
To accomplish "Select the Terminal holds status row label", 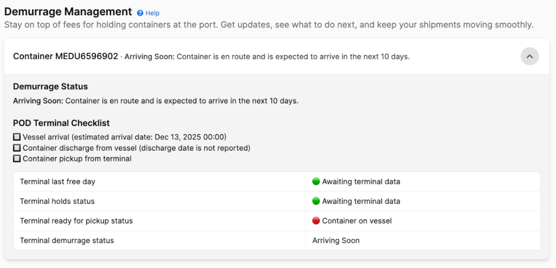I will click(57, 201).
